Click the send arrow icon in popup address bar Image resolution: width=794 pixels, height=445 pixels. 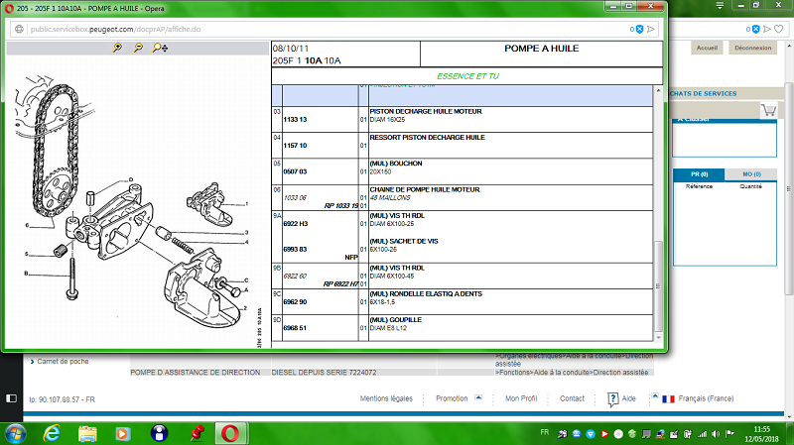point(651,30)
